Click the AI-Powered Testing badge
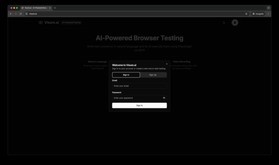 (71, 22)
